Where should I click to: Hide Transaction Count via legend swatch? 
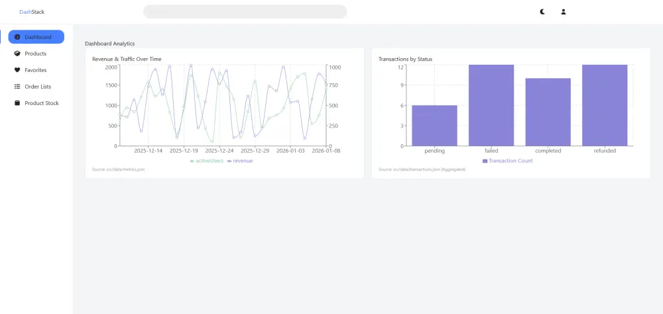pos(485,161)
